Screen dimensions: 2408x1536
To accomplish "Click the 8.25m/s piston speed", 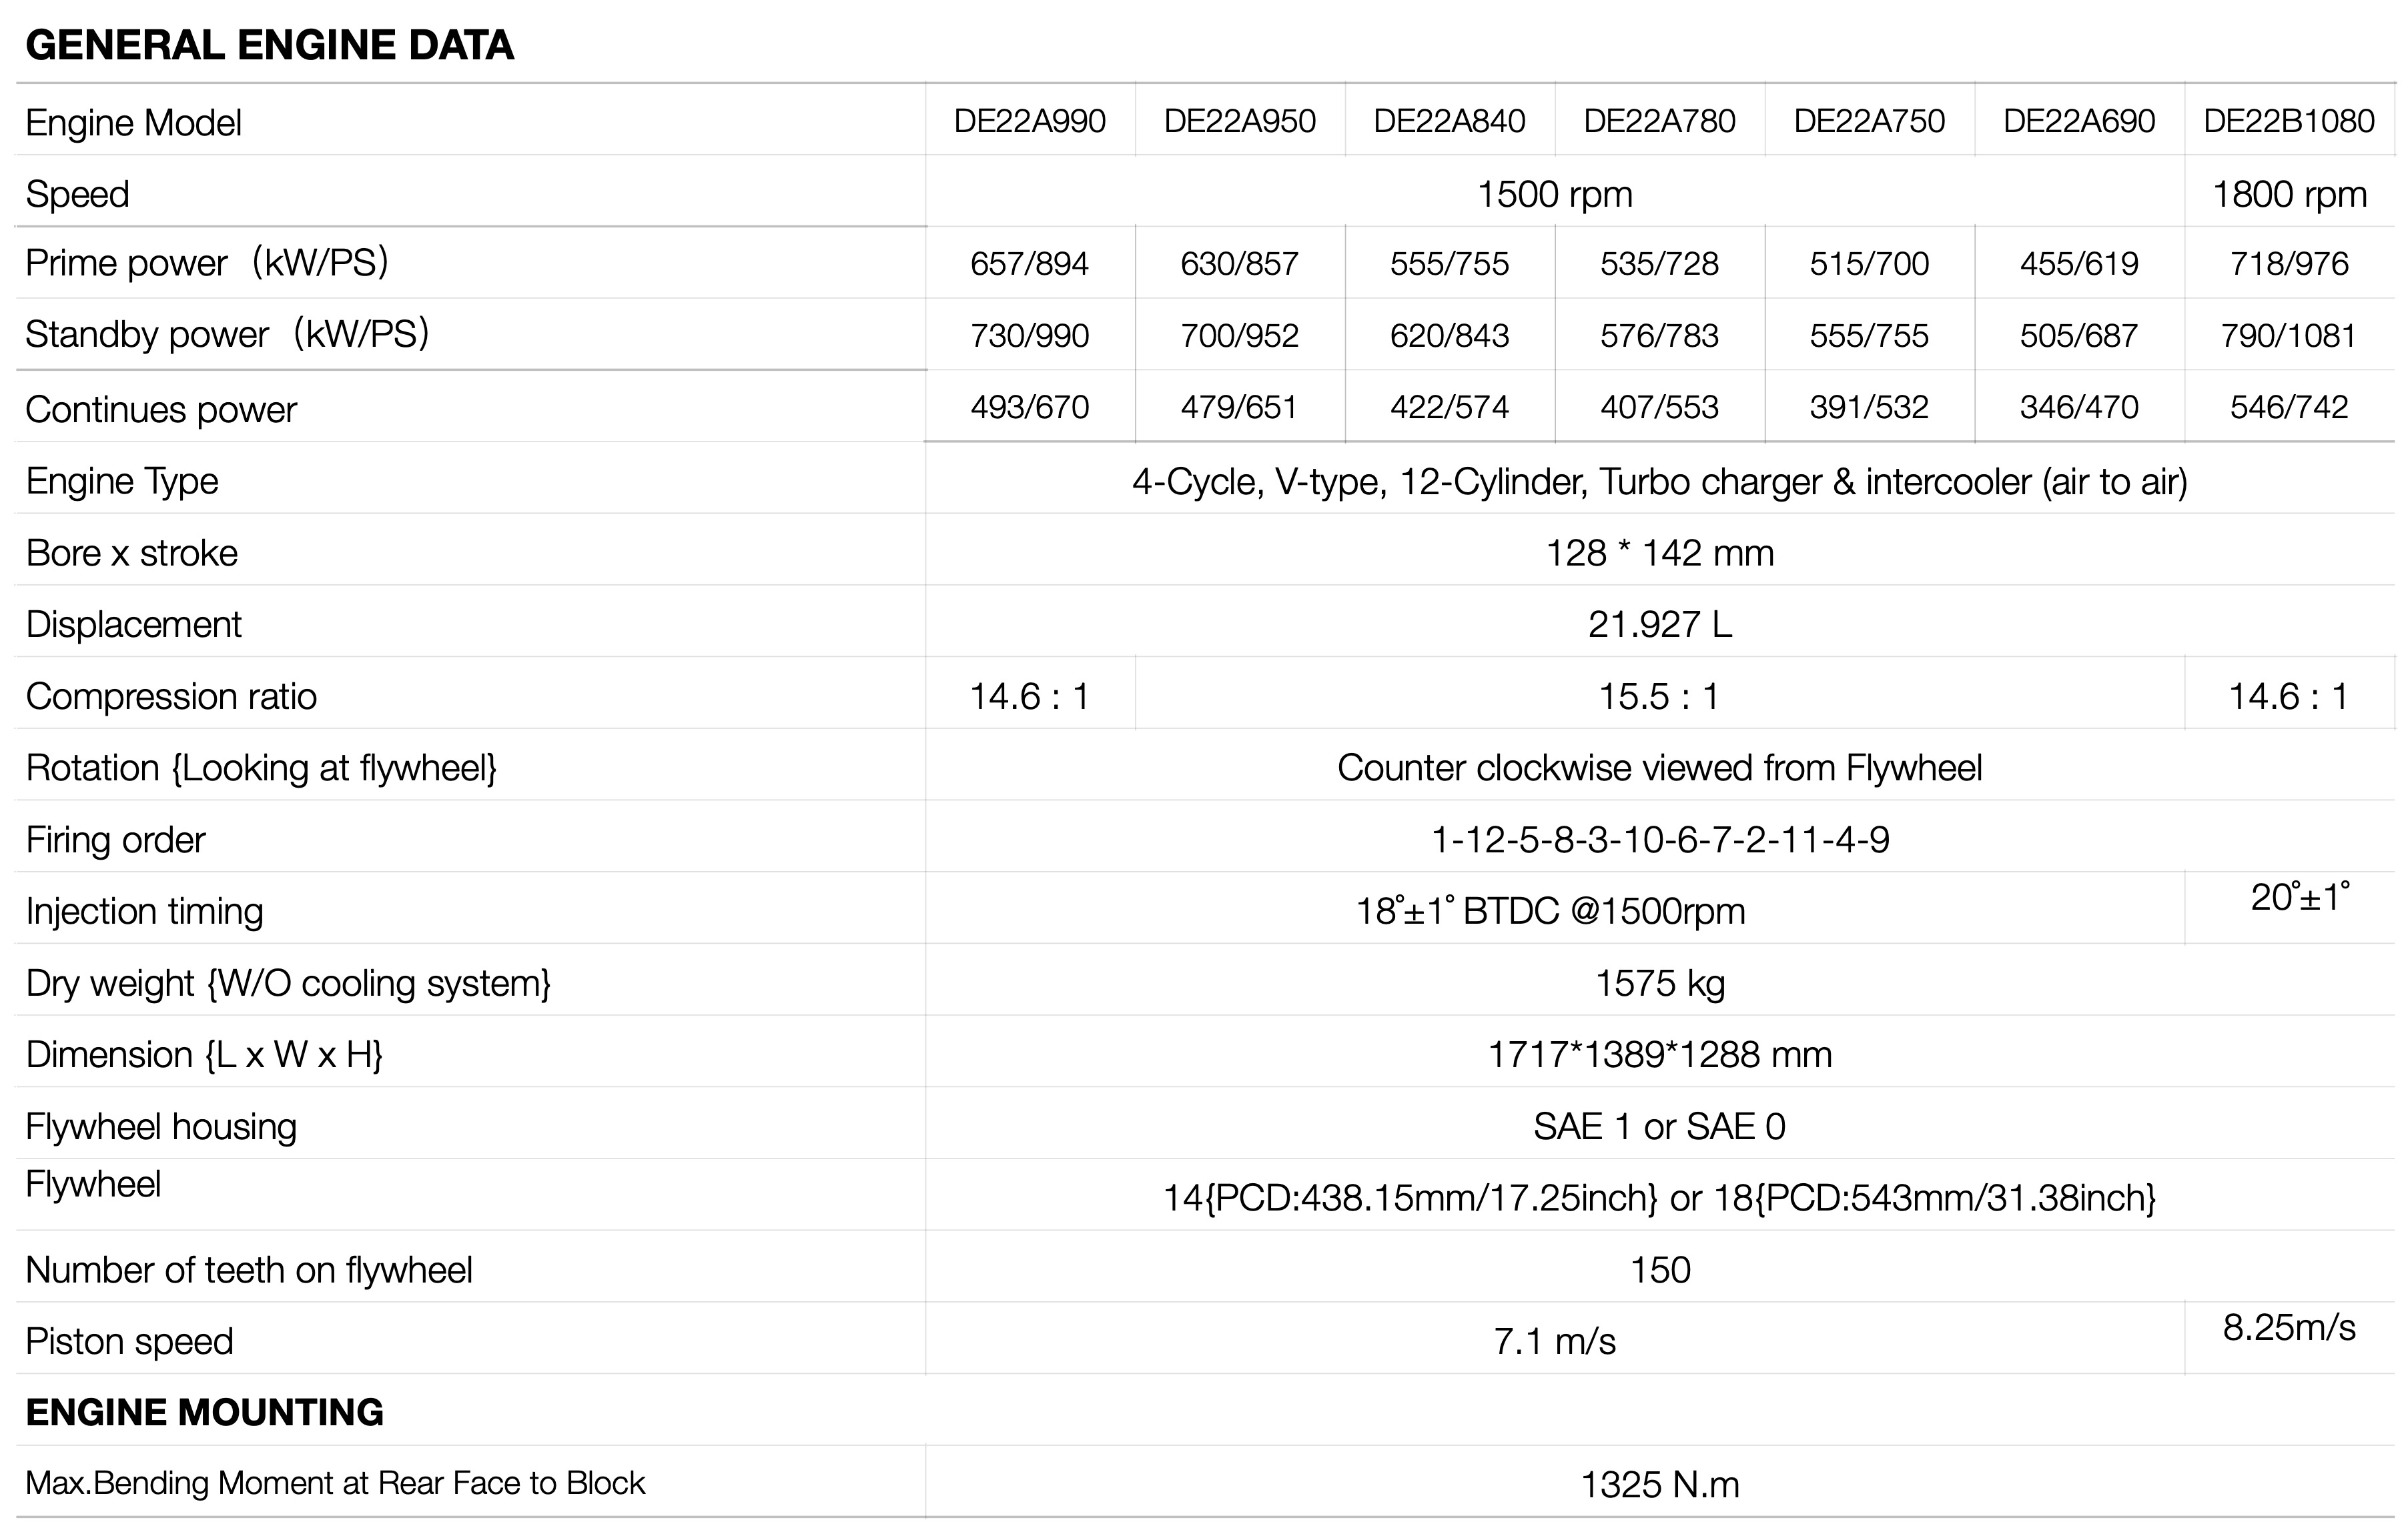I will pos(2289,1328).
